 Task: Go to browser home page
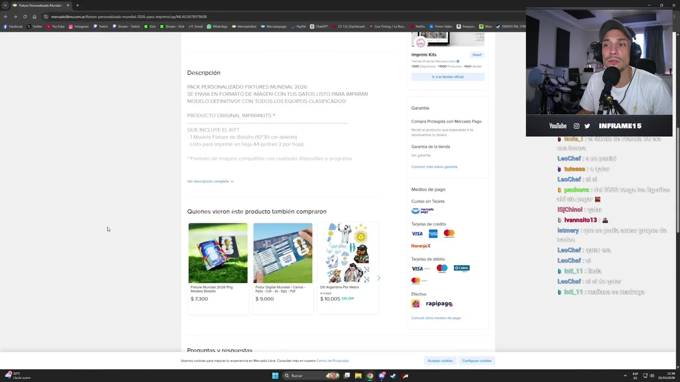[35, 16]
